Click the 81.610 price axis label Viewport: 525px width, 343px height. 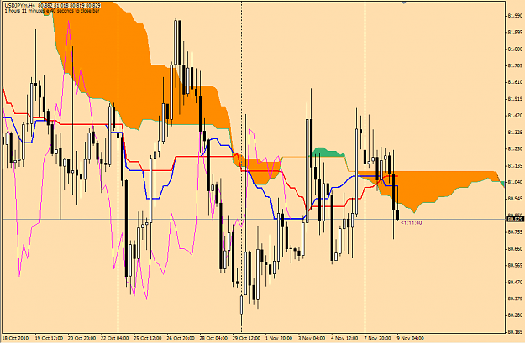click(515, 82)
